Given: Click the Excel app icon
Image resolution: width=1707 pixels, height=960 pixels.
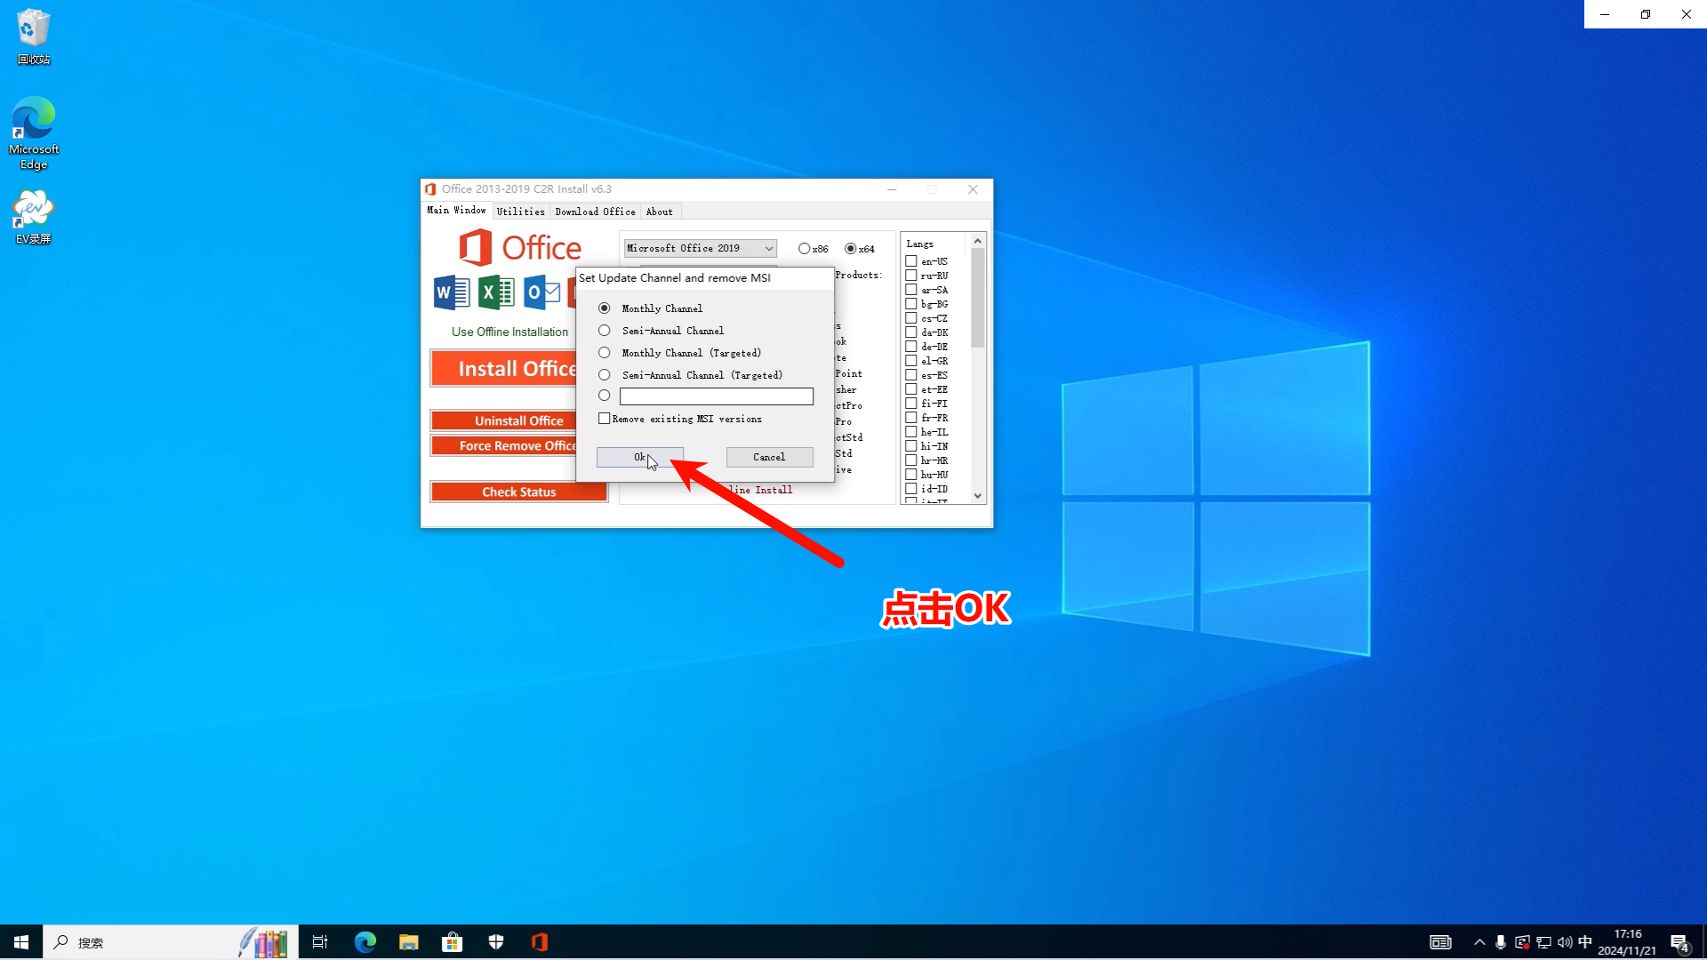Looking at the screenshot, I should [496, 292].
